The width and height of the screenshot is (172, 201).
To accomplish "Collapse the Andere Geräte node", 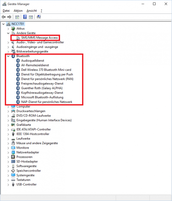I will (8, 33).
